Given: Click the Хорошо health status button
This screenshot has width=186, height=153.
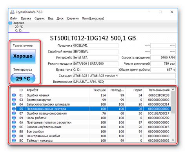Looking at the screenshot, I should 23,56.
